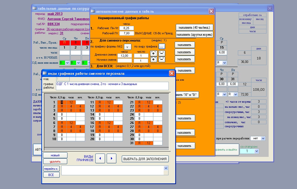The image size is (297, 189).
Task: Open schedule type picker '...' button
Action: (161, 46)
